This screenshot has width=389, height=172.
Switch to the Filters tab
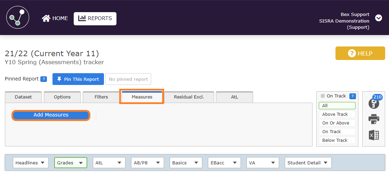[101, 97]
